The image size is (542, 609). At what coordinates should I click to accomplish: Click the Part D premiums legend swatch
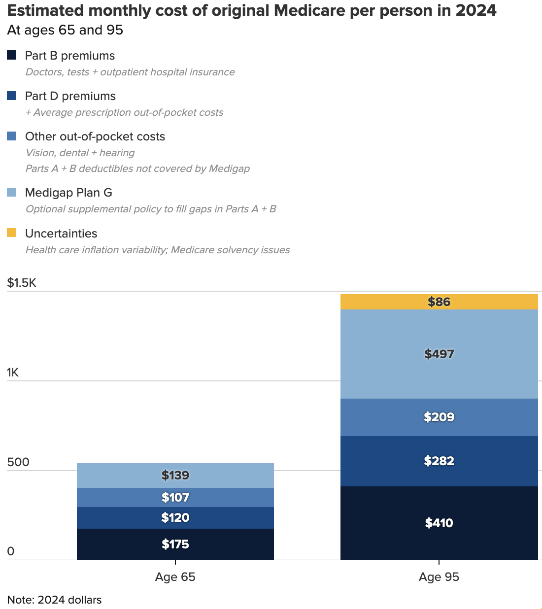[11, 96]
